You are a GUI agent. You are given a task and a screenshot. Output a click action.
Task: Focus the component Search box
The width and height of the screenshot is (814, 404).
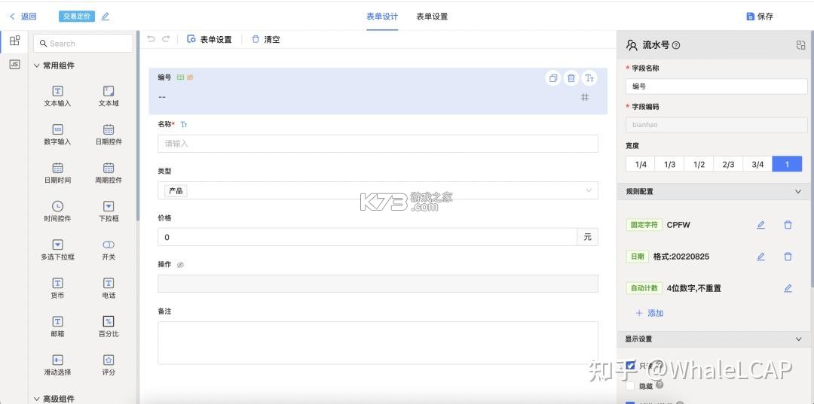tap(83, 44)
